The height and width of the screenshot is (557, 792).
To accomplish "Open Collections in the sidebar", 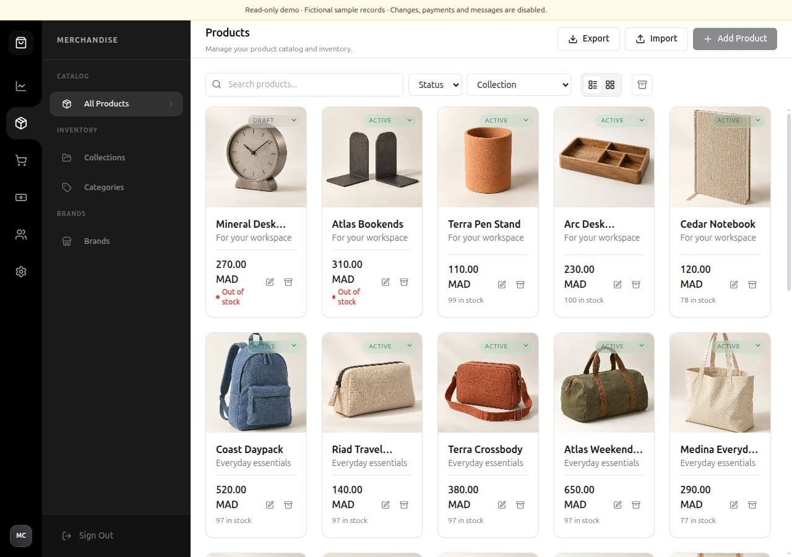I will 116,158.
